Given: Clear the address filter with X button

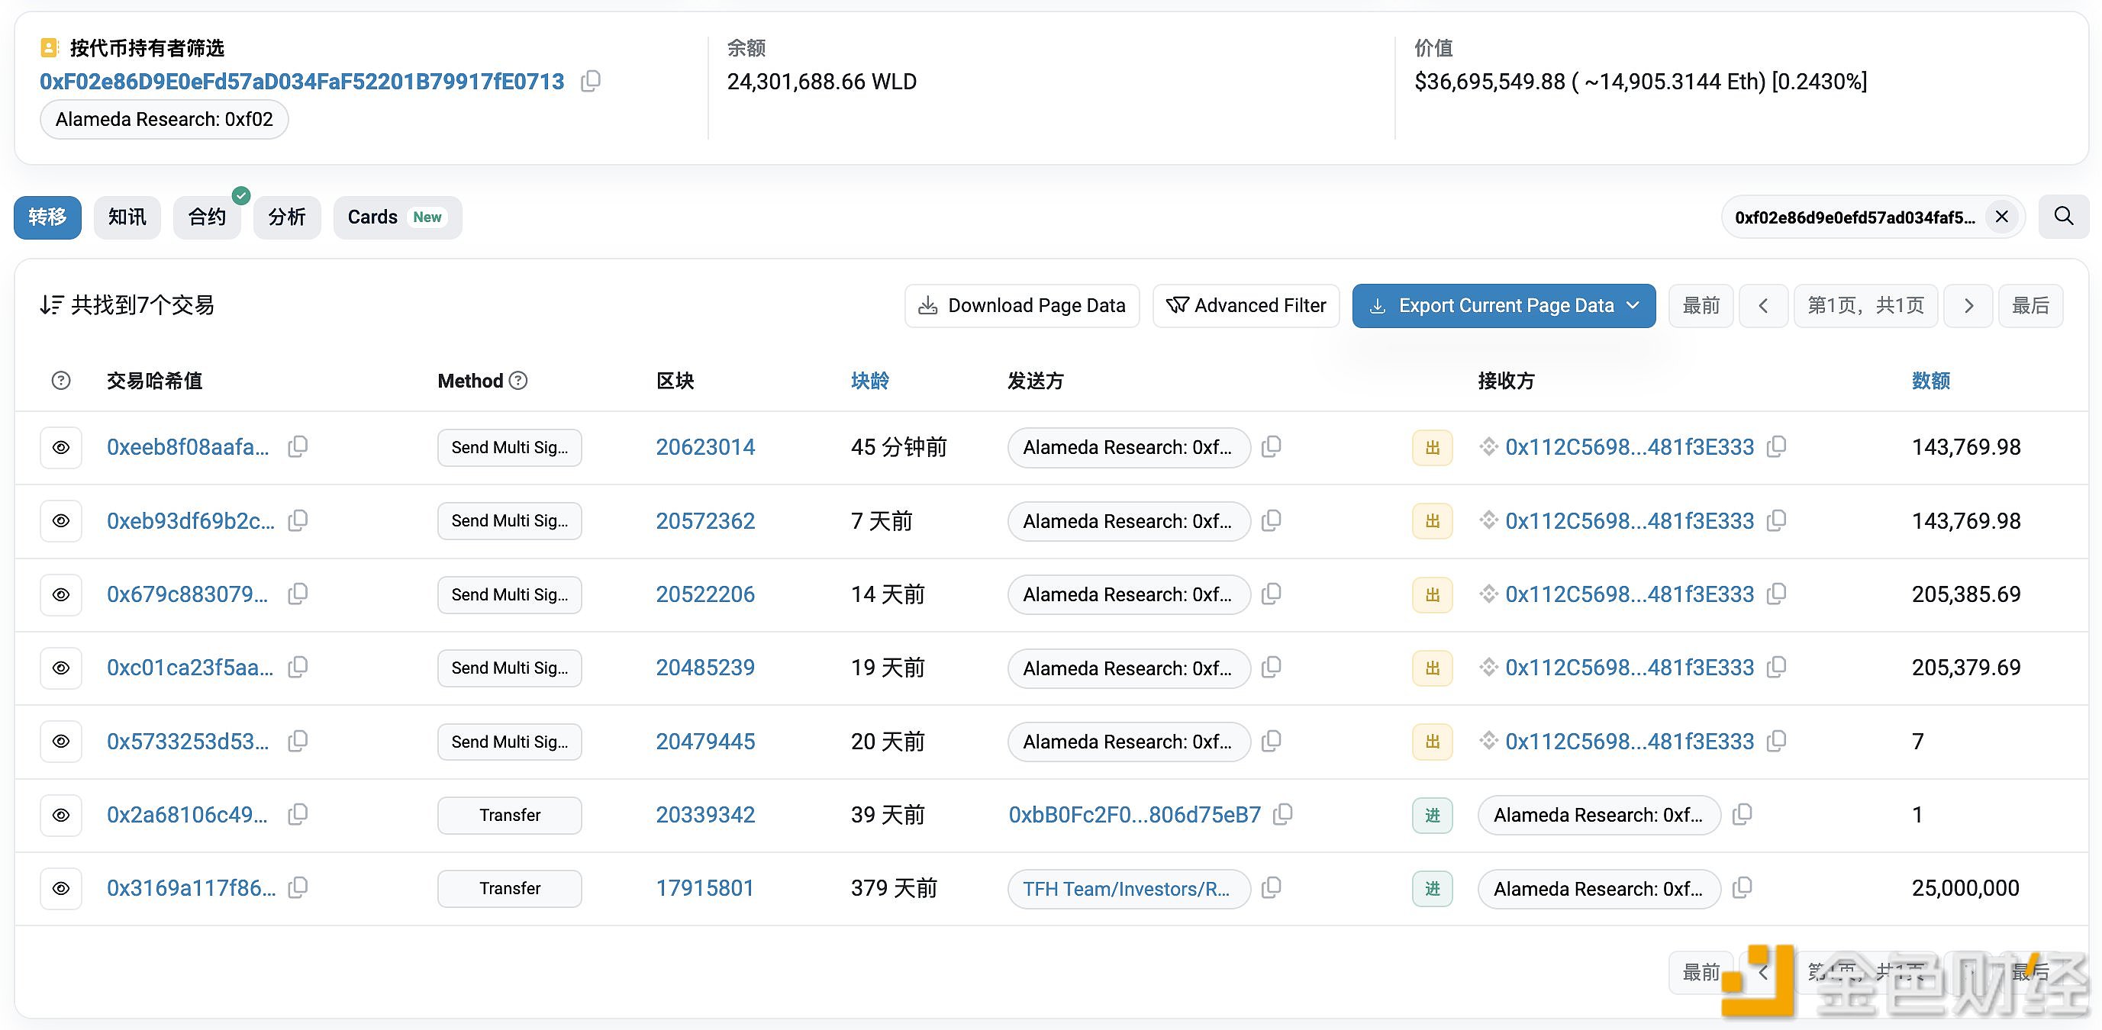Looking at the screenshot, I should point(2002,217).
